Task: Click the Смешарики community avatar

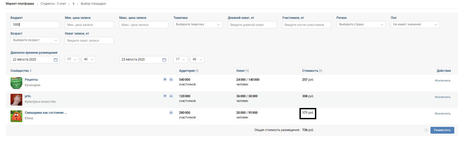Action: click(16, 116)
